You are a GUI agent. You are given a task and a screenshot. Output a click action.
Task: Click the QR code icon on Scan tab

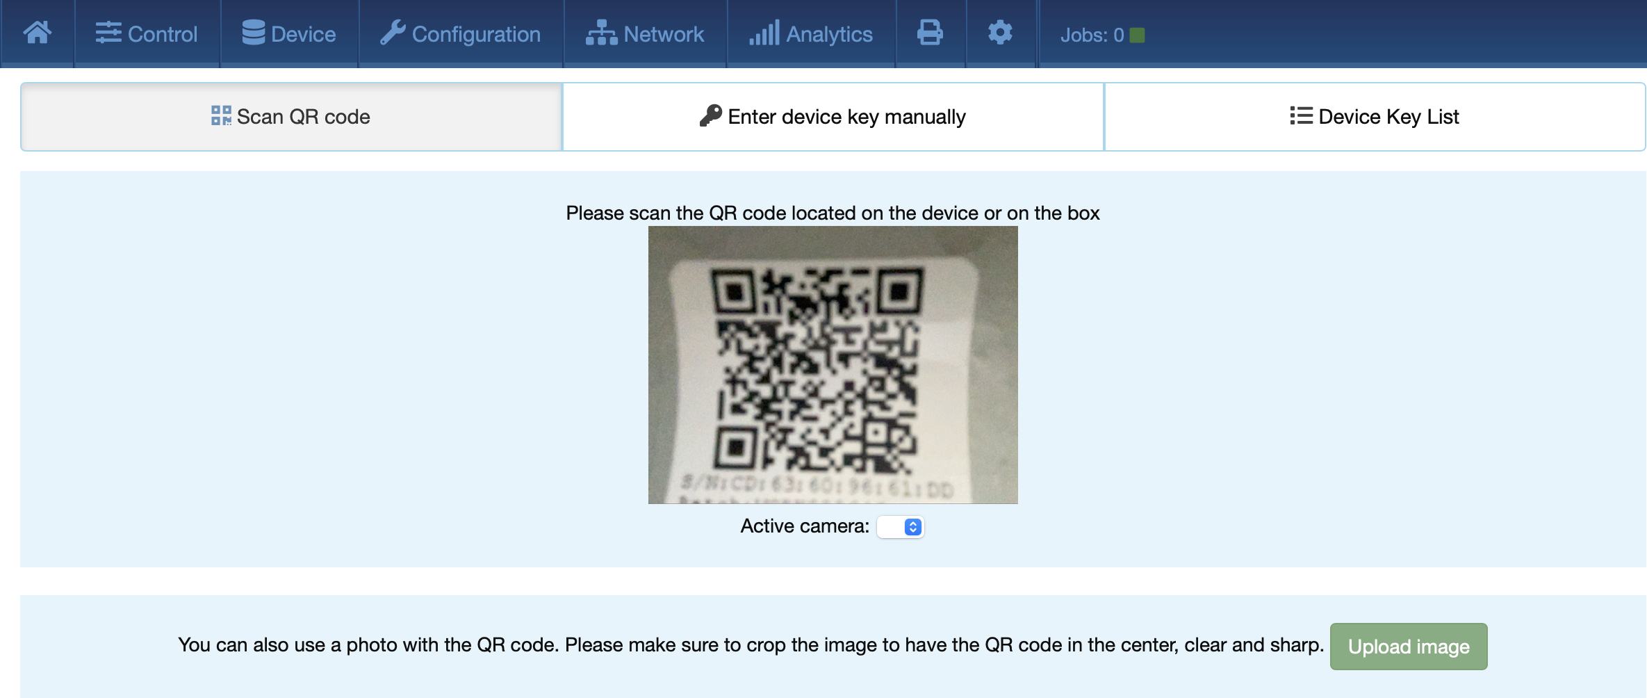coord(221,115)
